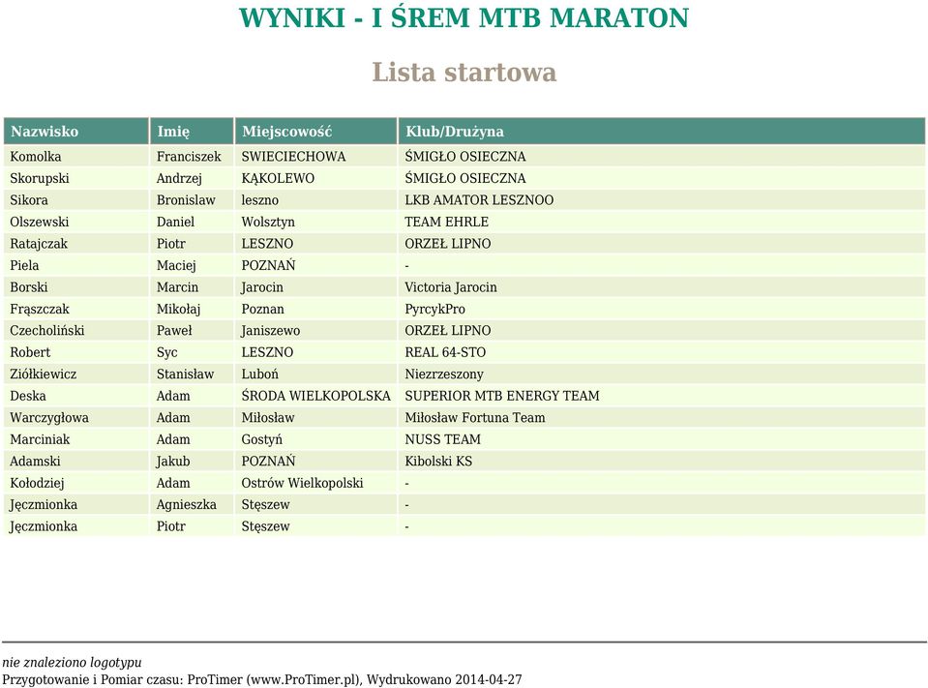This screenshot has width=928, height=688.
Task: Click the town SWIECIECHOWA
Action: 293,157
